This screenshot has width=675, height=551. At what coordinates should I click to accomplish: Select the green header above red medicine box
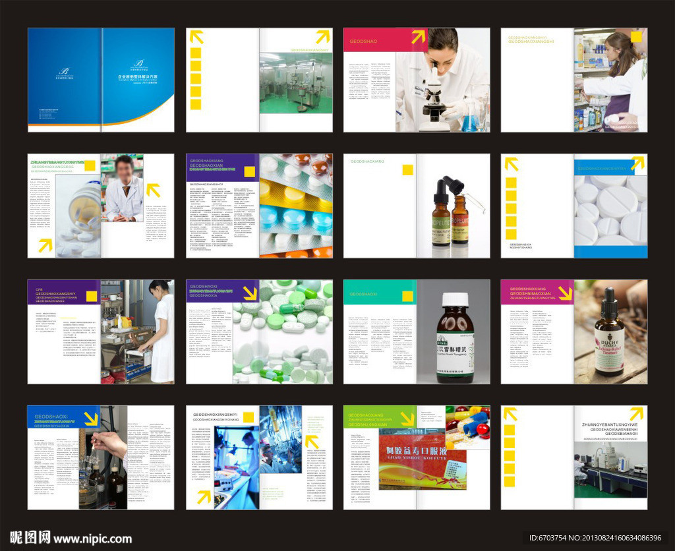[x=380, y=417]
